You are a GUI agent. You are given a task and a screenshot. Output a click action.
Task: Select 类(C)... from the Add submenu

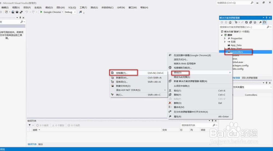point(139,95)
